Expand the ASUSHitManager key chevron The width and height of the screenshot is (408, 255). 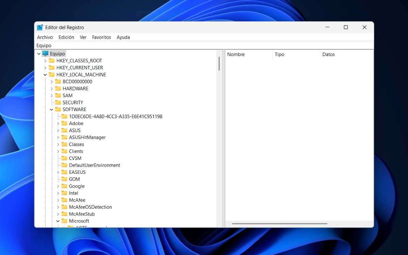(x=58, y=137)
